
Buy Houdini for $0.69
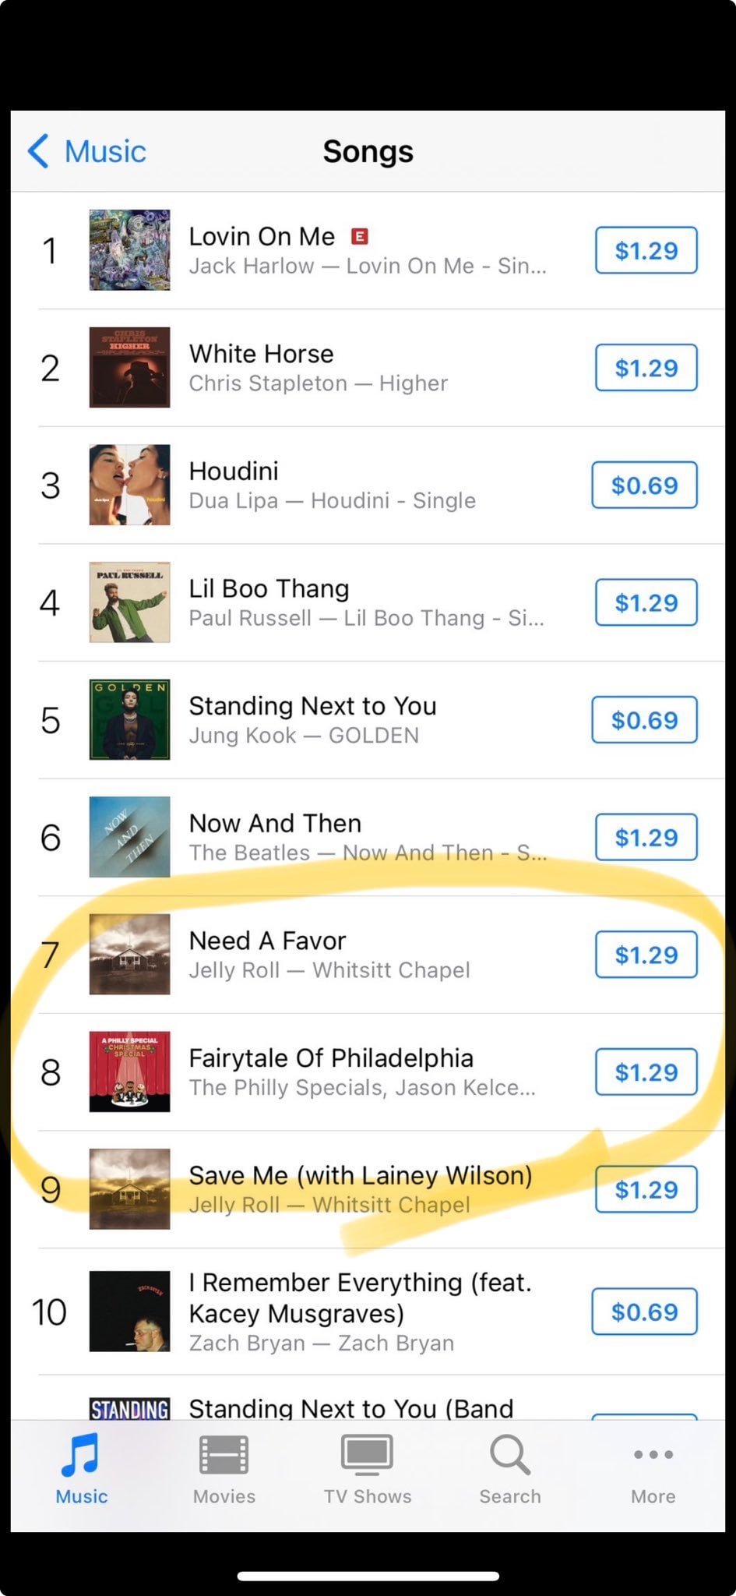click(x=644, y=486)
